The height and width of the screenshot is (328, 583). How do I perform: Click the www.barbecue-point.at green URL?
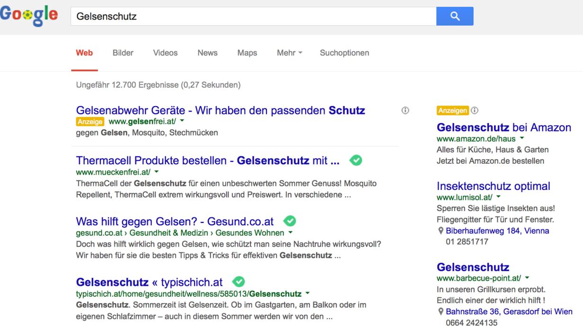tap(479, 277)
